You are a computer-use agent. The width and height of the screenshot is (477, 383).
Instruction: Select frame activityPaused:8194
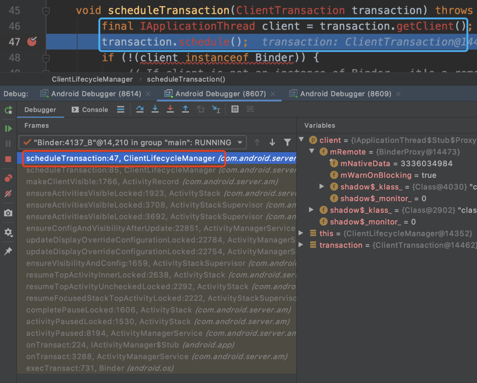point(157,333)
